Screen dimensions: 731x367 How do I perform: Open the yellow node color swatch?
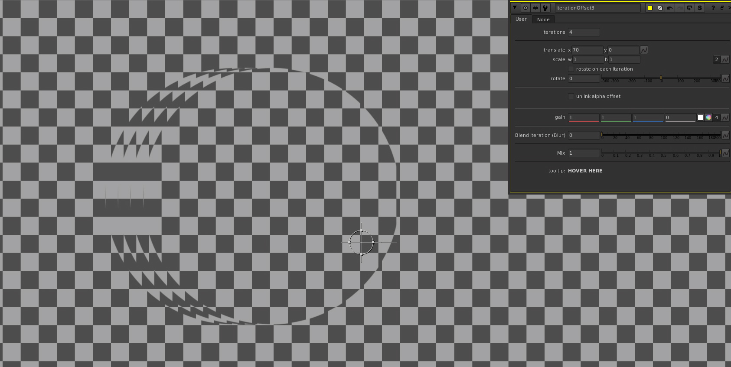pos(650,8)
